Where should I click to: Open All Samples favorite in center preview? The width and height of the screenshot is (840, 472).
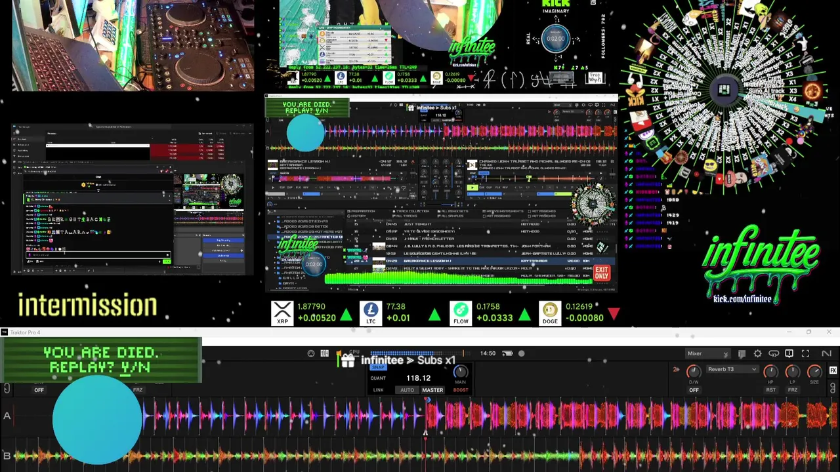(x=451, y=216)
